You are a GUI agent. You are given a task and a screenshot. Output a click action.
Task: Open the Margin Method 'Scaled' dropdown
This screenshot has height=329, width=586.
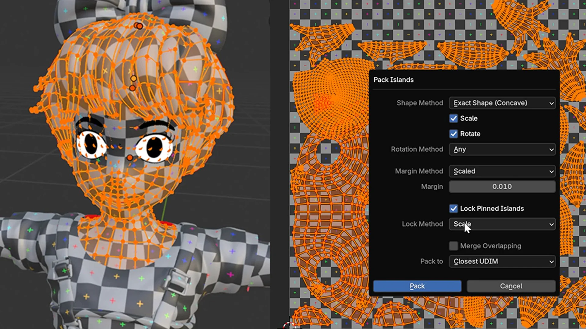coord(502,171)
